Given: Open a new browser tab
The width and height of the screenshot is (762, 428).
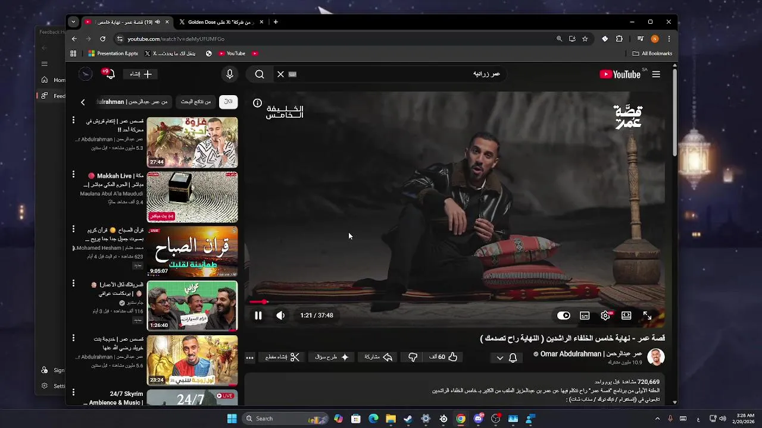Looking at the screenshot, I should pyautogui.click(x=275, y=22).
